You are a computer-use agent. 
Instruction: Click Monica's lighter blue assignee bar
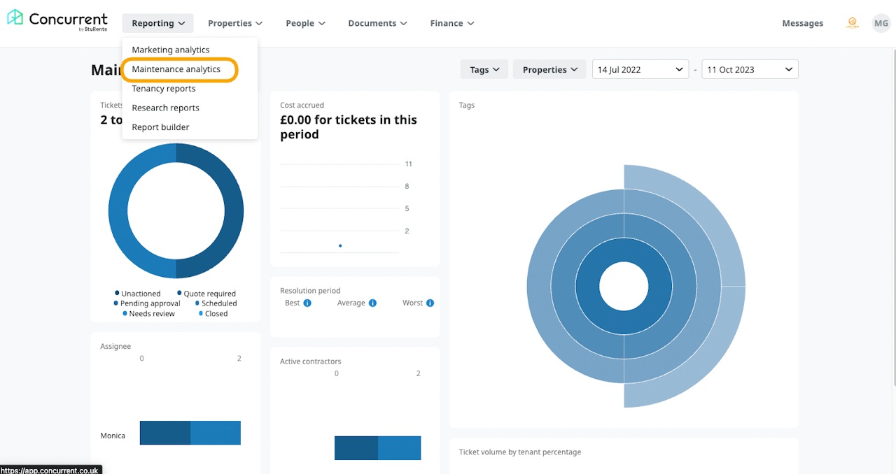[x=216, y=433]
